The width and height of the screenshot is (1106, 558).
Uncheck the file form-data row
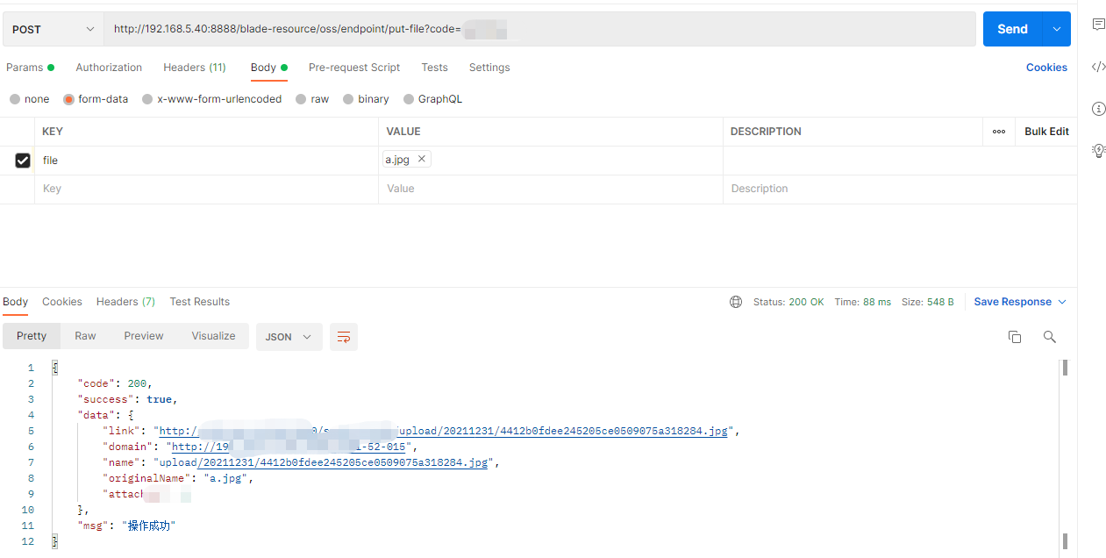pyautogui.click(x=22, y=160)
